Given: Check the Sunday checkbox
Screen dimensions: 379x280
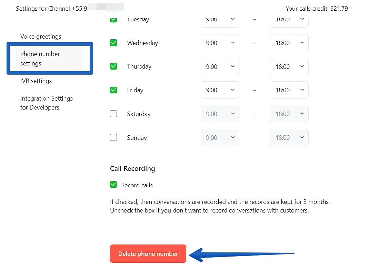Looking at the screenshot, I should (x=113, y=137).
